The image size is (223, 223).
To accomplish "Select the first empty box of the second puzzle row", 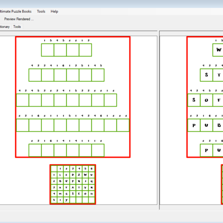I will [x=35, y=75].
